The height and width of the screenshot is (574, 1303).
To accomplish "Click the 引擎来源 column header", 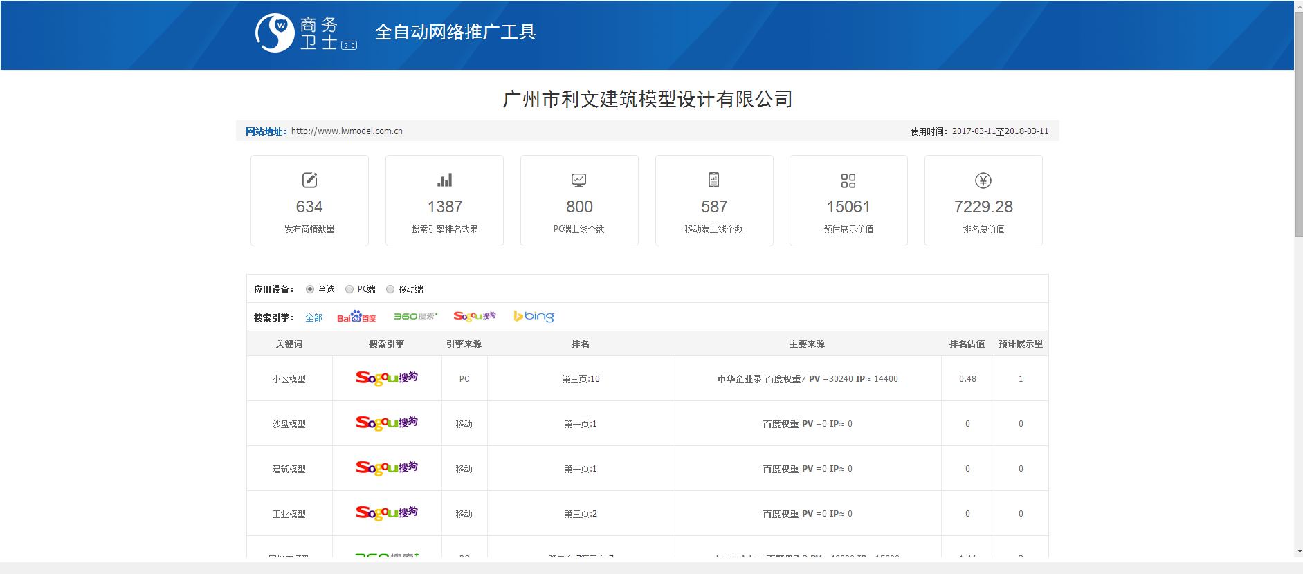I will pyautogui.click(x=464, y=344).
